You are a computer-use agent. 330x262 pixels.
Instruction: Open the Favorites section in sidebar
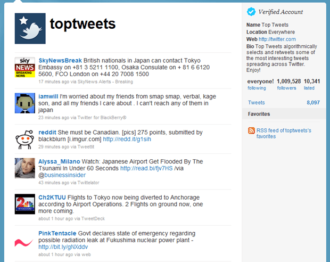tap(259, 114)
